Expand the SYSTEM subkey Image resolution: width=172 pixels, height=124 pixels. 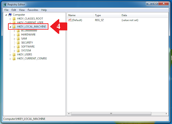15,51
